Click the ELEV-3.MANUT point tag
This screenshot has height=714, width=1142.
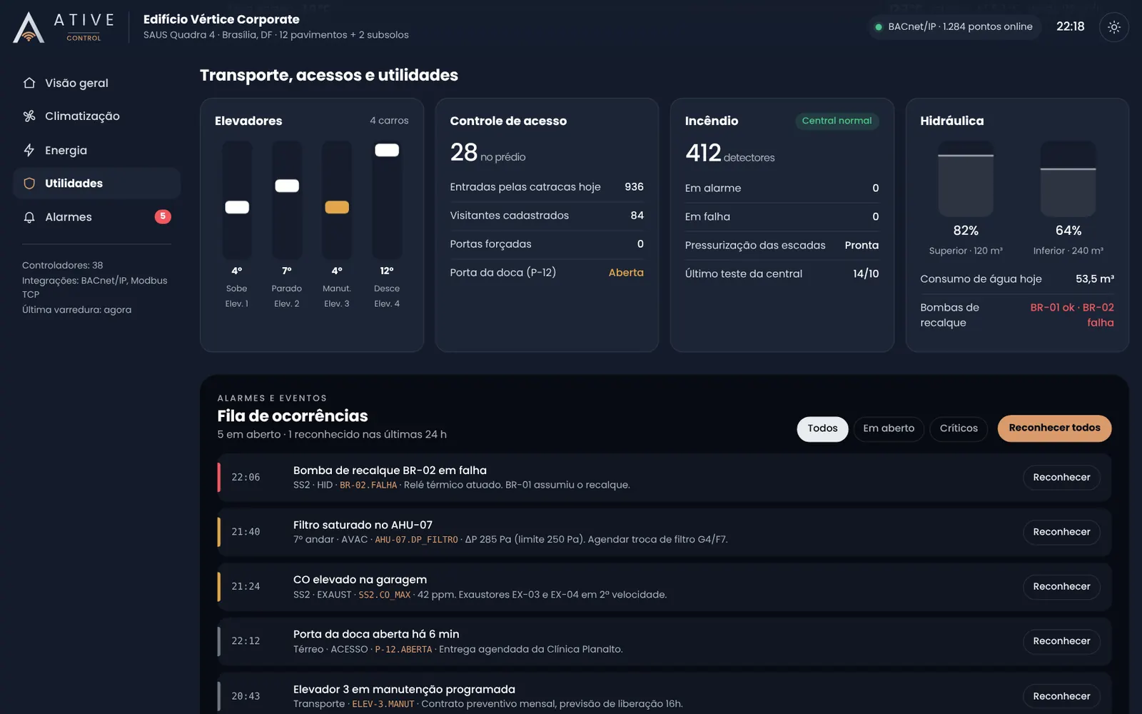[383, 704]
